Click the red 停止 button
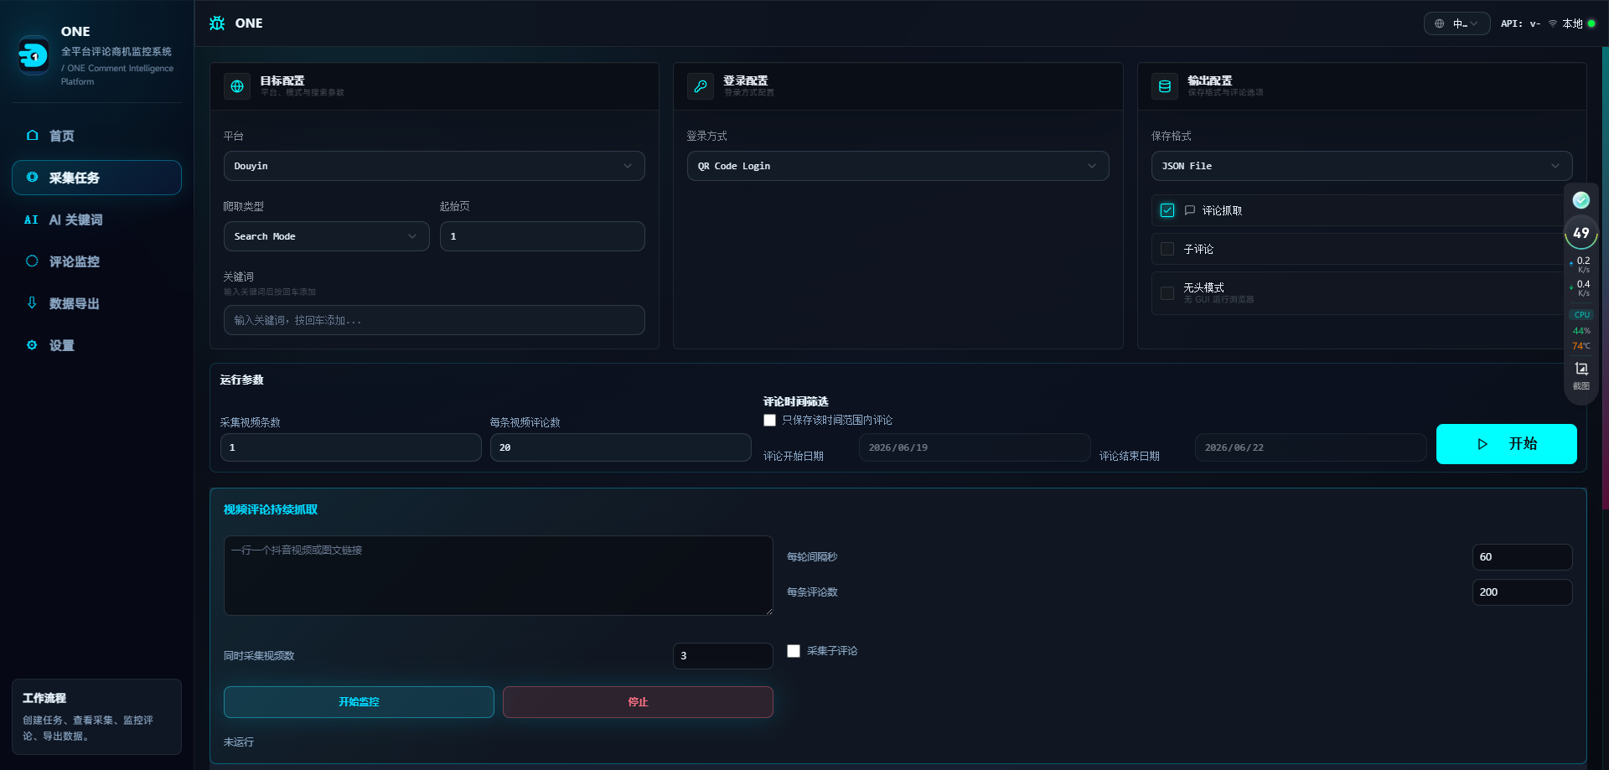 638,702
